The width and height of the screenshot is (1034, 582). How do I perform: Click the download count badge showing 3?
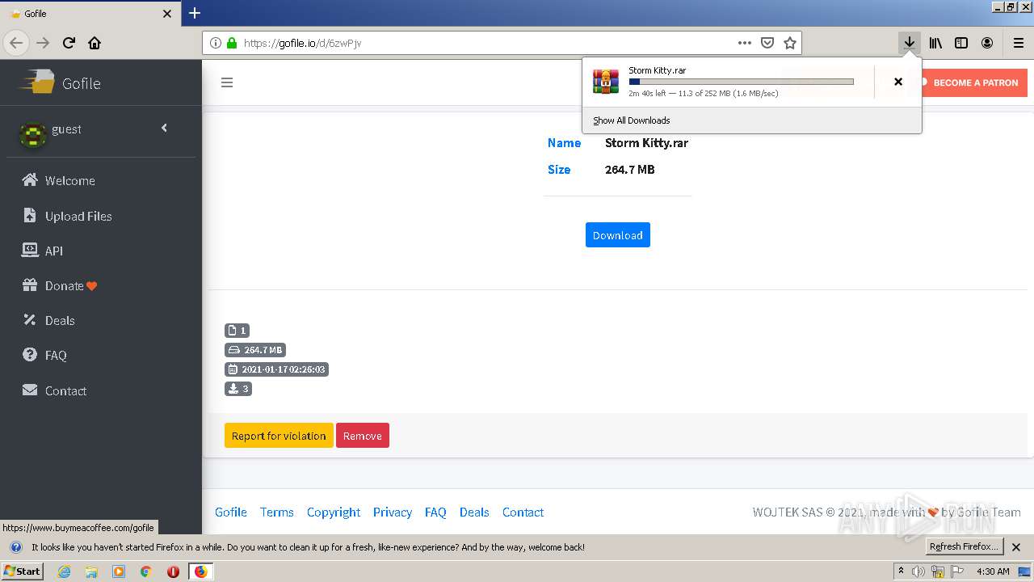(238, 388)
